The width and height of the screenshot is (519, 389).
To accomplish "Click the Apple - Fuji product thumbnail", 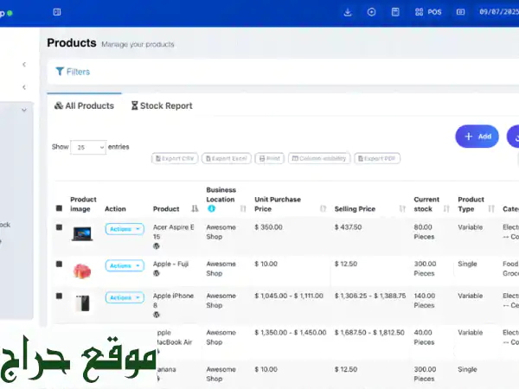I will click(x=82, y=271).
